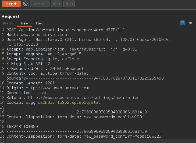
Task: Click the Elgg cookie session value
Action: pos(69,102)
